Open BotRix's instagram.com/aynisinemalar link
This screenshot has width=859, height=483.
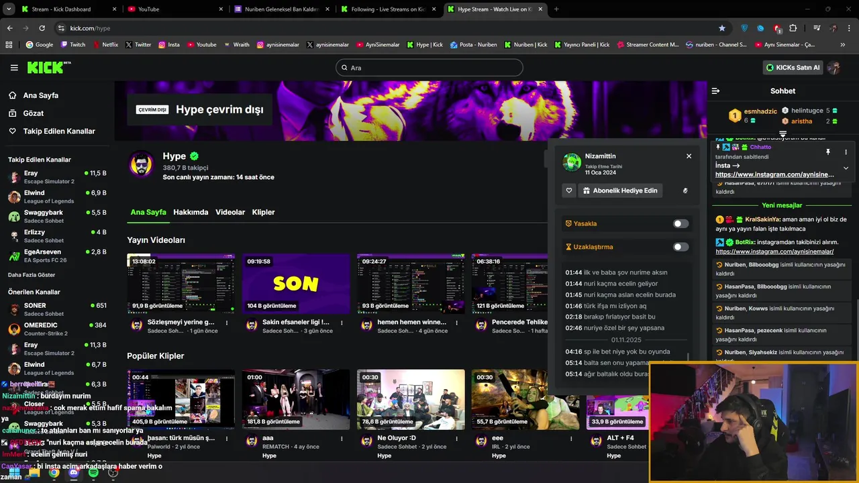tap(774, 252)
